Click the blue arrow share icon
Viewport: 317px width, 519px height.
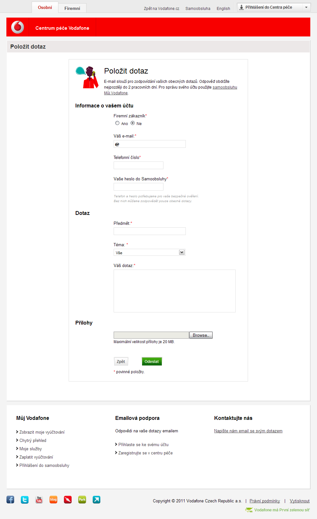click(96, 499)
